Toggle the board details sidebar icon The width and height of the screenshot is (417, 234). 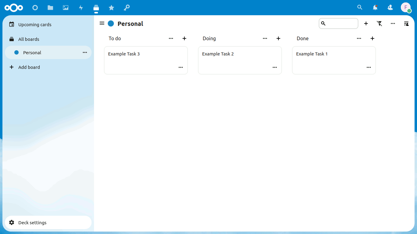pos(406,23)
